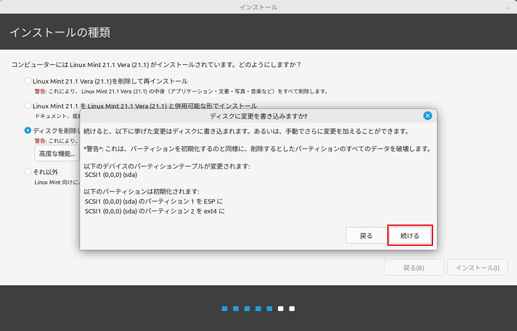Select the 併用可能な形でインストール radio option

point(28,105)
